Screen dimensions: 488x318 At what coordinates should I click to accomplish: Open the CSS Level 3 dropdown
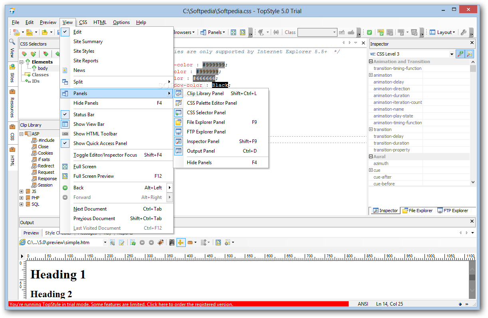[452, 54]
